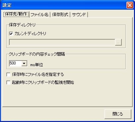The width and height of the screenshot is (135, 122).
Task: Uncheck the カレントディレクトリ checkbox box
Action: coord(11,34)
